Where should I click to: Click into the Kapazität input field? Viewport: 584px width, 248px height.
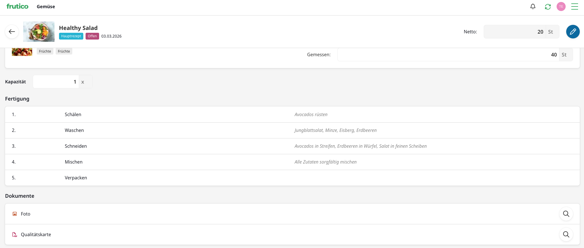[56, 82]
